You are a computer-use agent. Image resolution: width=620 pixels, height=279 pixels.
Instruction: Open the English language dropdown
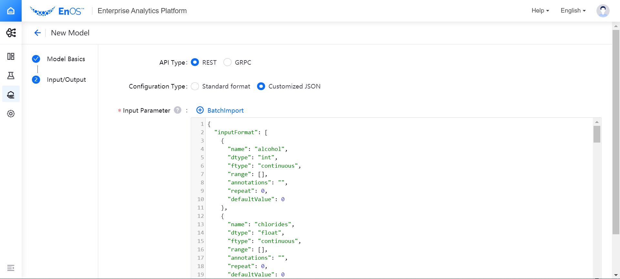573,11
